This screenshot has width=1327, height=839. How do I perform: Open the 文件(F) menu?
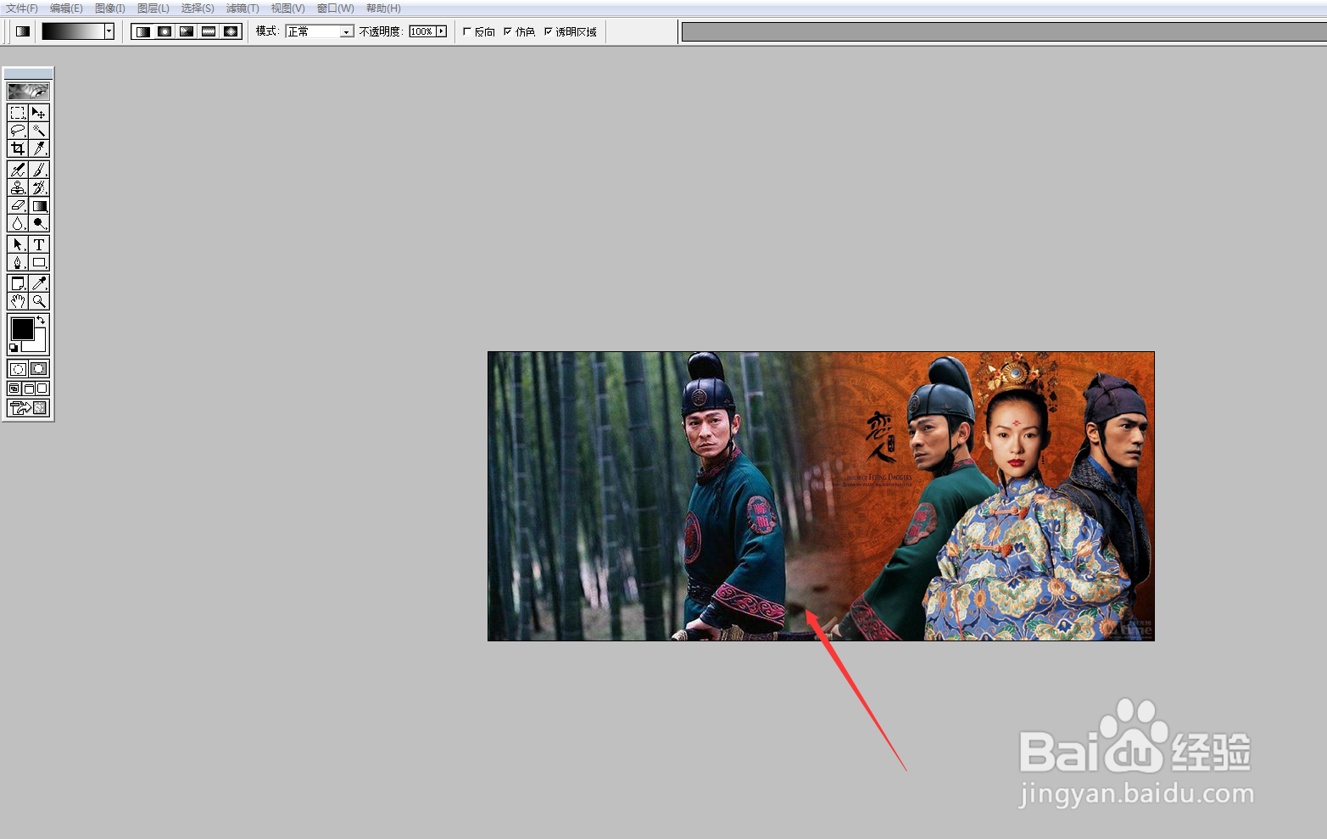tap(22, 8)
